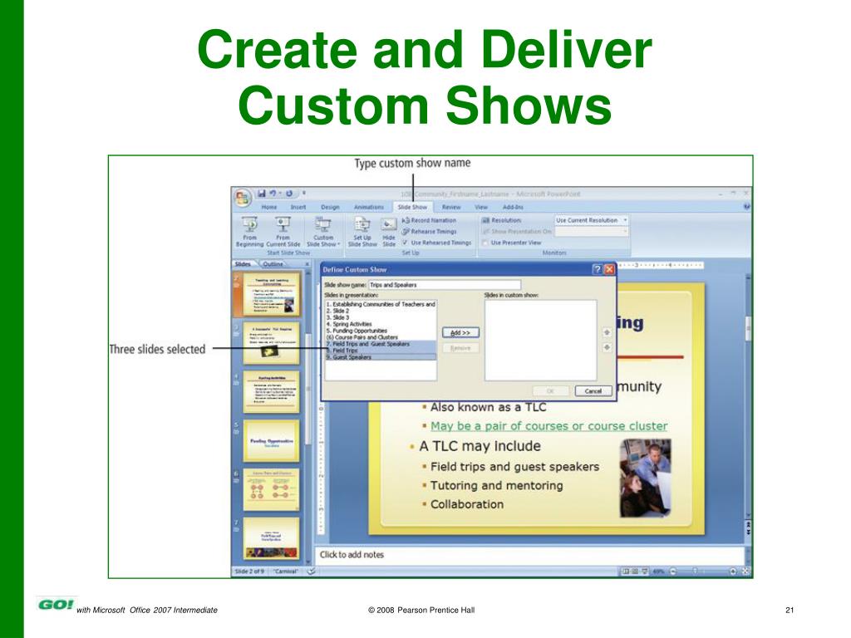Start show From Current Slide icon
The image size is (851, 638).
283,224
